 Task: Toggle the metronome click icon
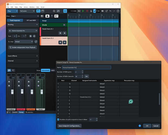pyautogui.click(x=91, y=11)
